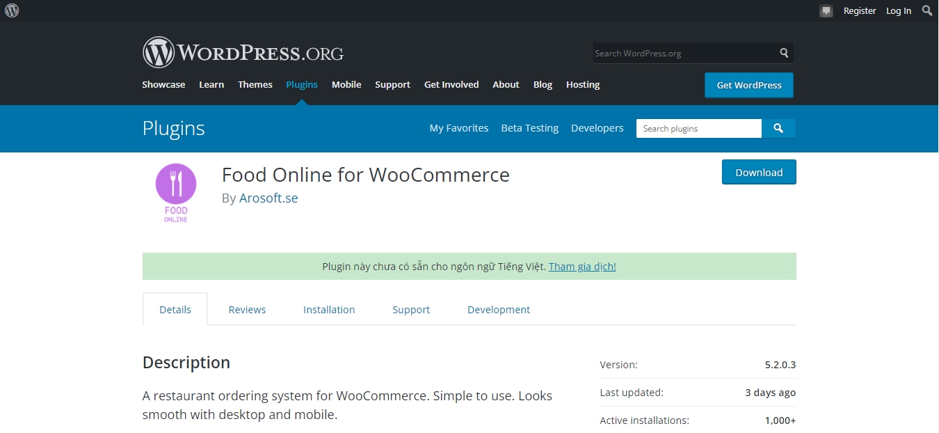This screenshot has width=939, height=433.
Task: Submit the WordPress.org search magnifier icon
Action: click(784, 53)
